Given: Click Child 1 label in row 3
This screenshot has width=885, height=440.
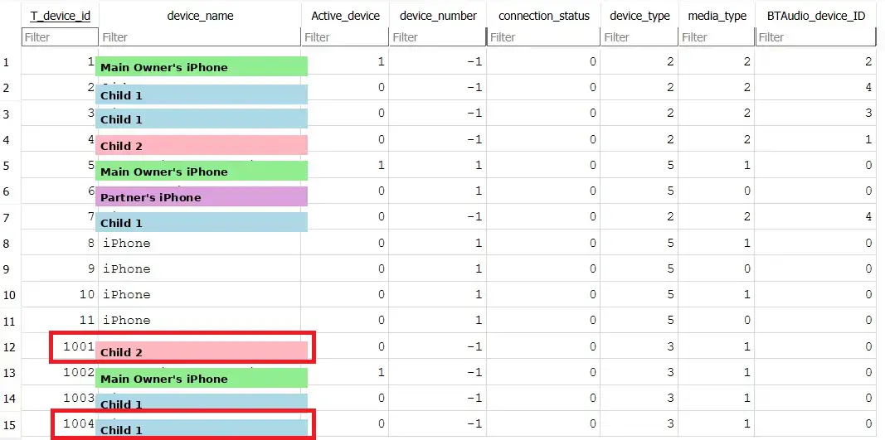Looking at the screenshot, I should coord(202,118).
